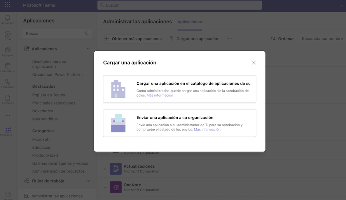The width and height of the screenshot is (346, 200).
Task: Open Más información link in catalog card
Action: (160, 95)
